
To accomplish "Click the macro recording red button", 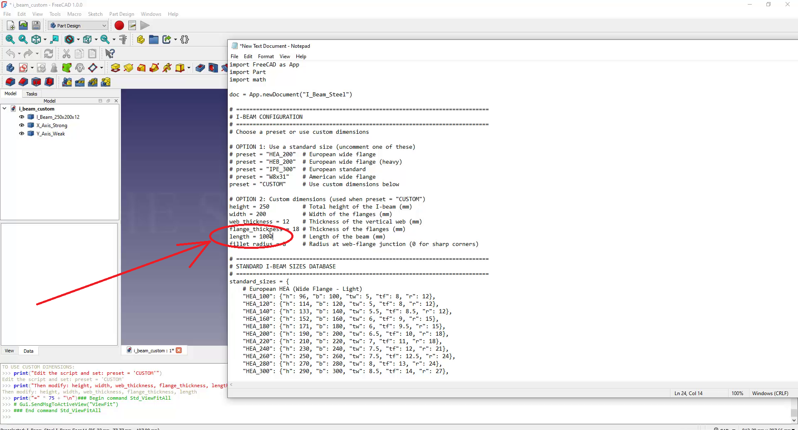I will [119, 26].
